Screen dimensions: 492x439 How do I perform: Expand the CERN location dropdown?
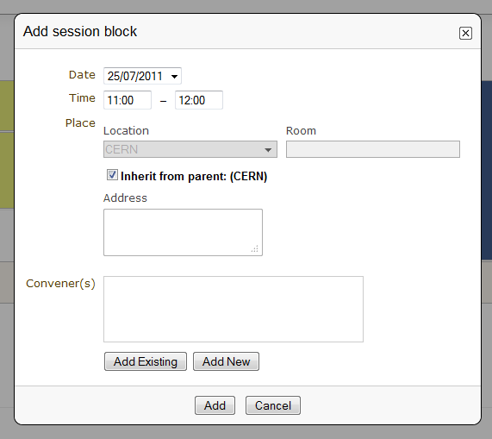pyautogui.click(x=190, y=149)
